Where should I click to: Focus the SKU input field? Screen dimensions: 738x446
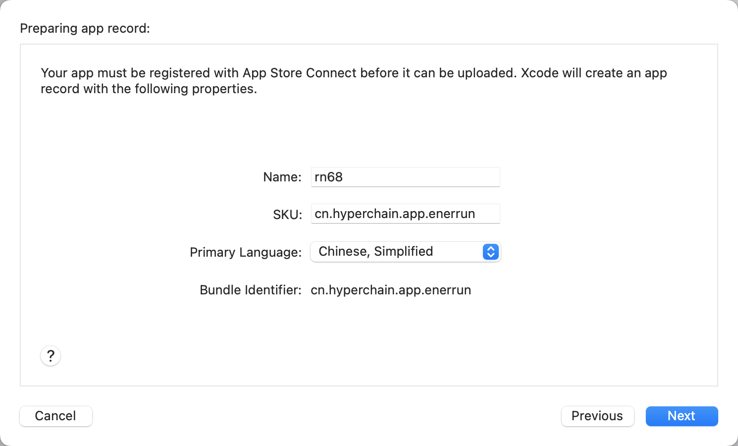pos(405,214)
